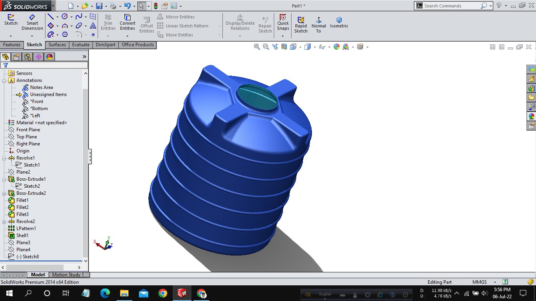Screen dimensions: 536x301
Task: Expand the Revolve2 feature node
Action: tap(4, 221)
